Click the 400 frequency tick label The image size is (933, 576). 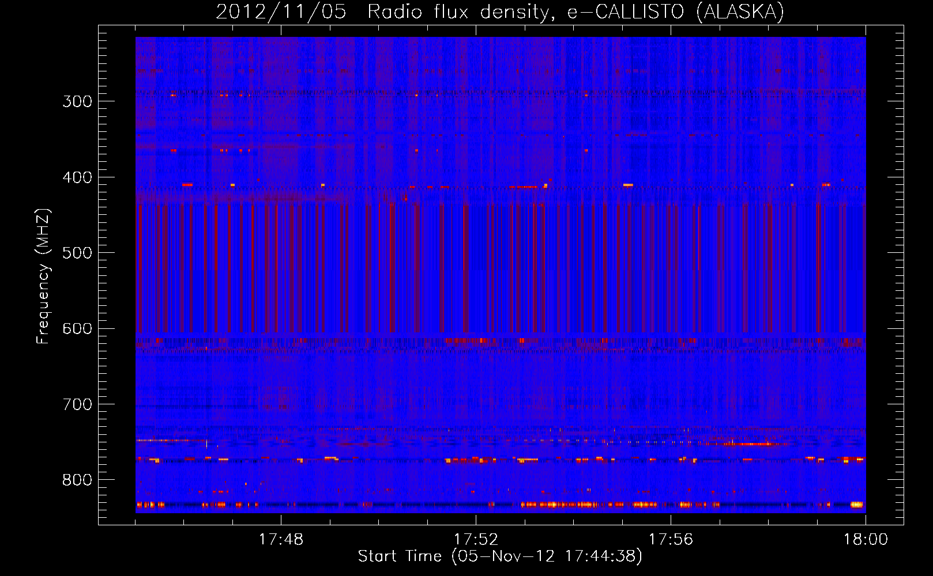click(77, 177)
